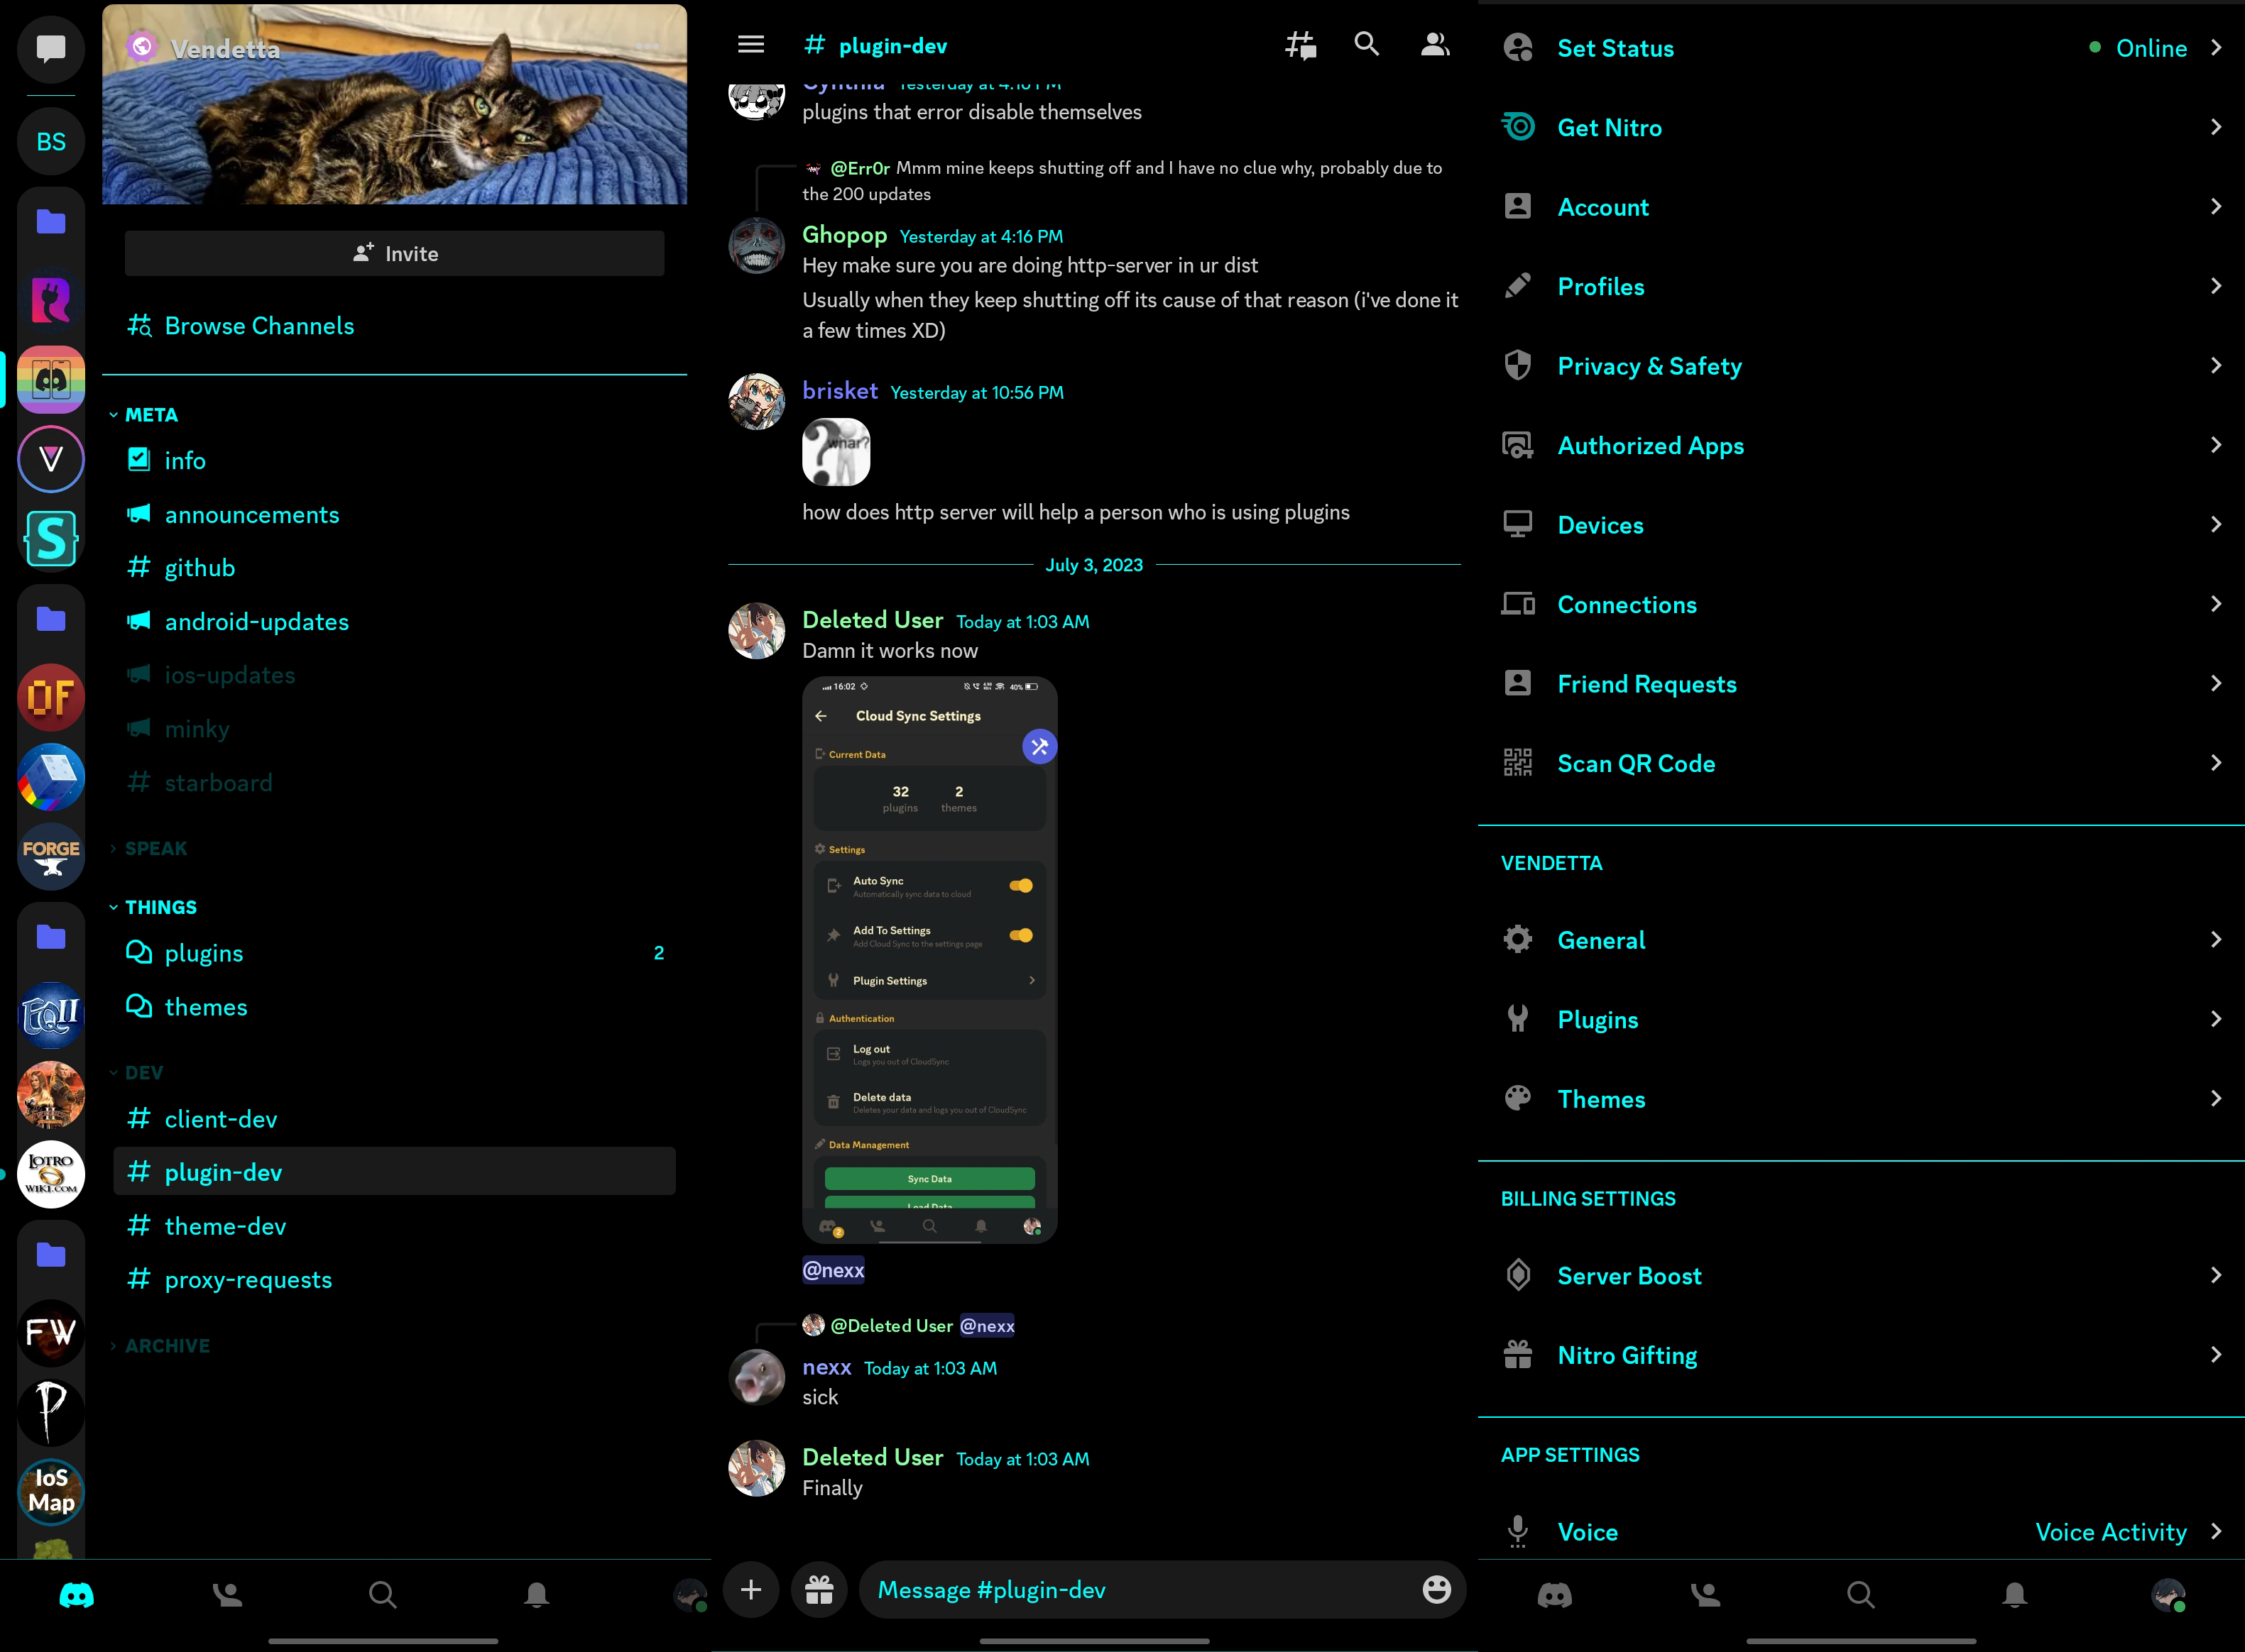Screen dimensions: 2245x1652
Task: Click Browse Channels link
Action: [x=258, y=326]
